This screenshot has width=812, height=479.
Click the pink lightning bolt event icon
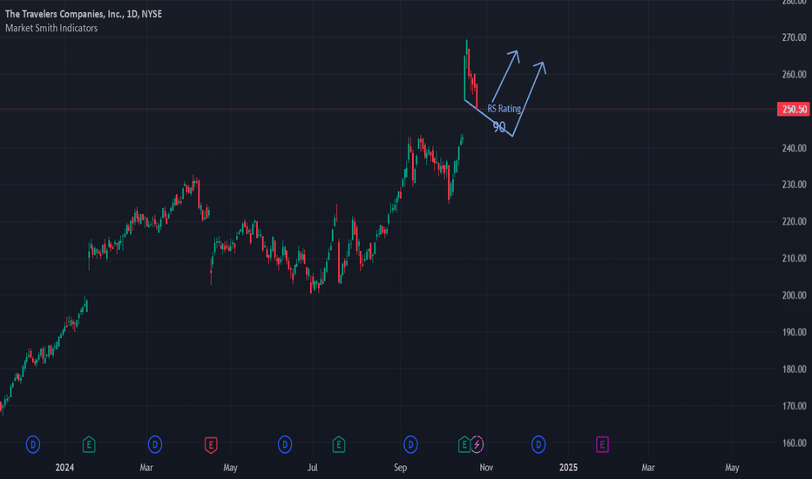click(x=477, y=444)
